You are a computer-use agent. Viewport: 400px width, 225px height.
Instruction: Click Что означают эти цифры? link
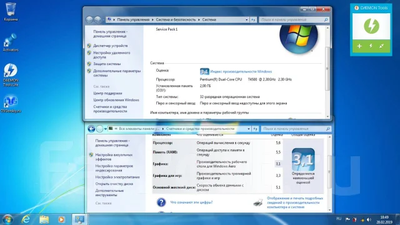[191, 202]
